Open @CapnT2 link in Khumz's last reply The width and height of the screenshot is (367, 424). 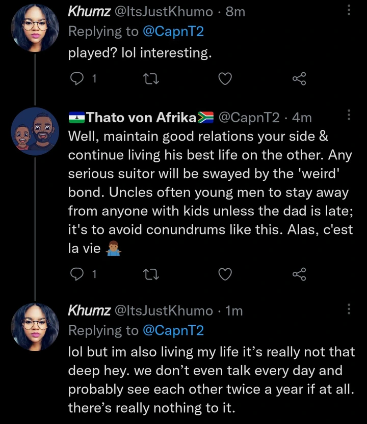pyautogui.click(x=174, y=330)
